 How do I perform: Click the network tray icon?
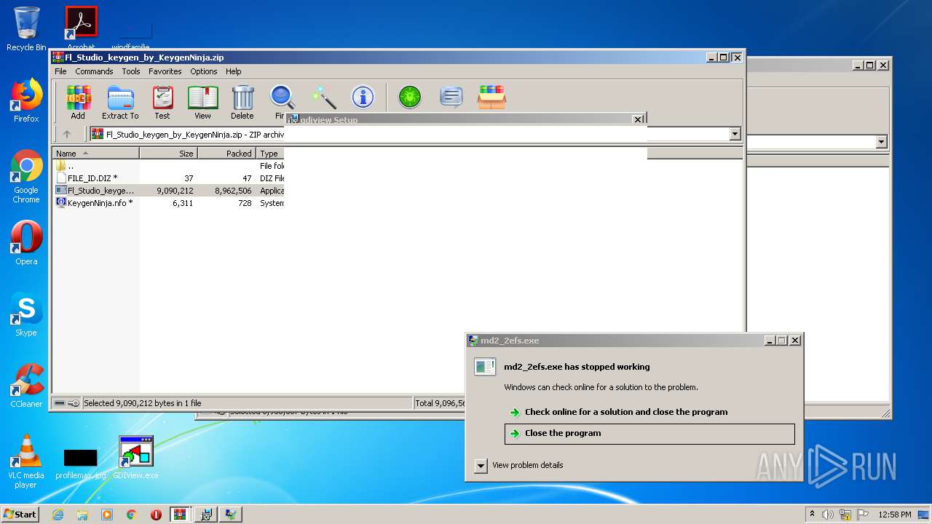pyautogui.click(x=845, y=515)
